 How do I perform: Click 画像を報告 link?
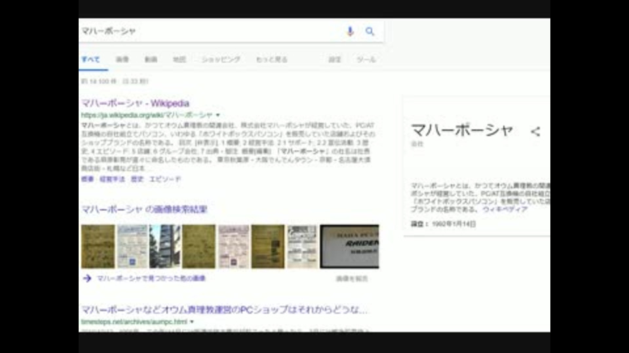(352, 278)
